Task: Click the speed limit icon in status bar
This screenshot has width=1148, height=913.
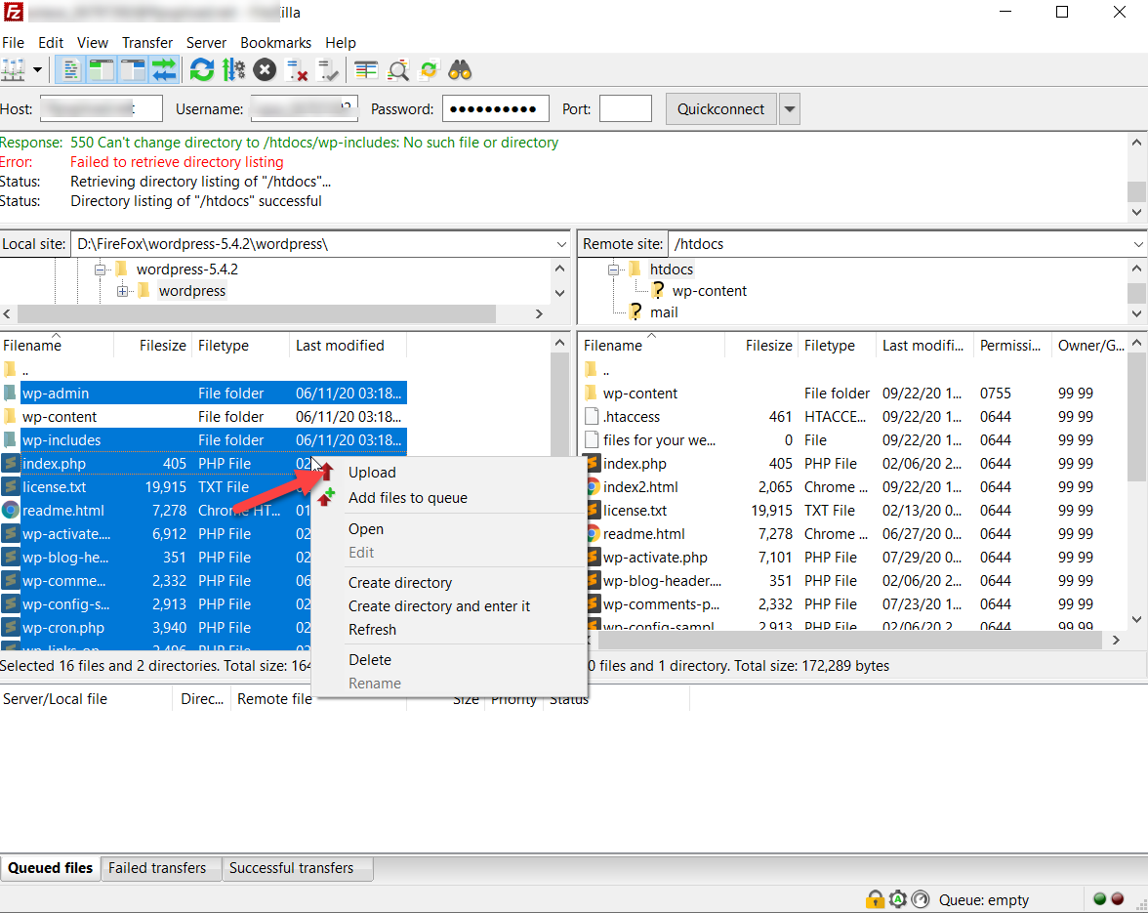Action: 922,899
